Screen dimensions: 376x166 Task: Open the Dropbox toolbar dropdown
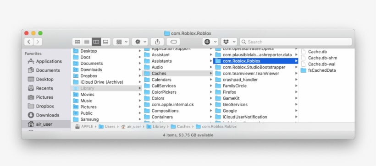click(229, 42)
